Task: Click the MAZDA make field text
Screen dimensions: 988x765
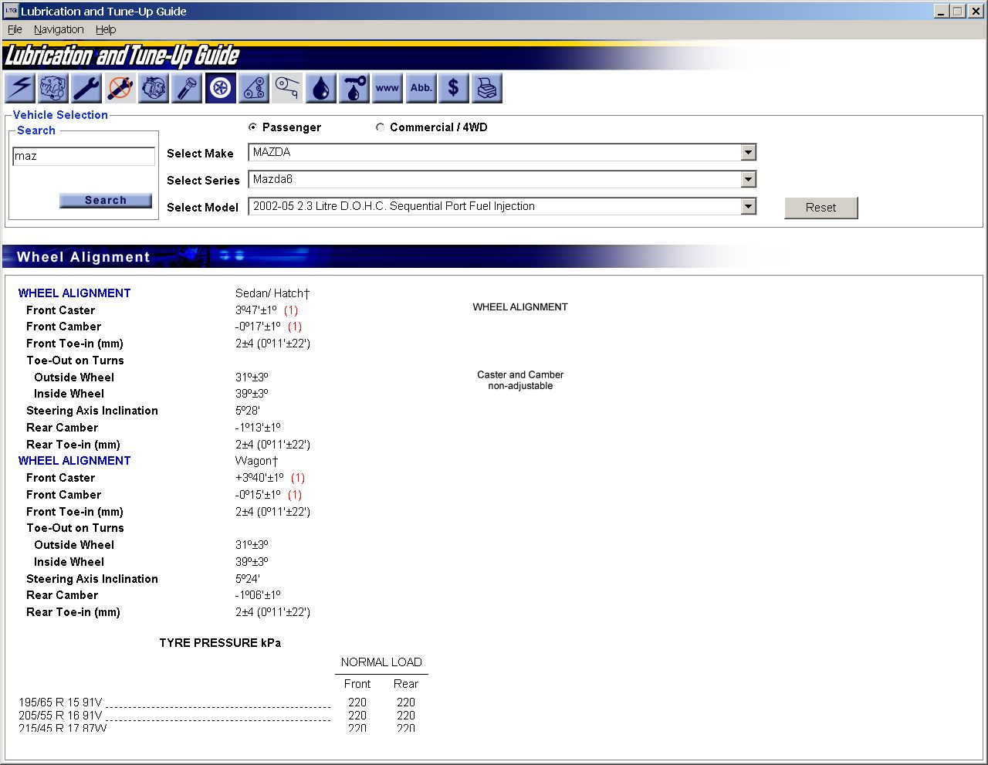Action: coord(272,152)
